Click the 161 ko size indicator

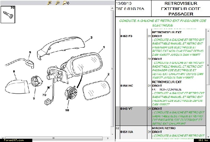(203, 140)
